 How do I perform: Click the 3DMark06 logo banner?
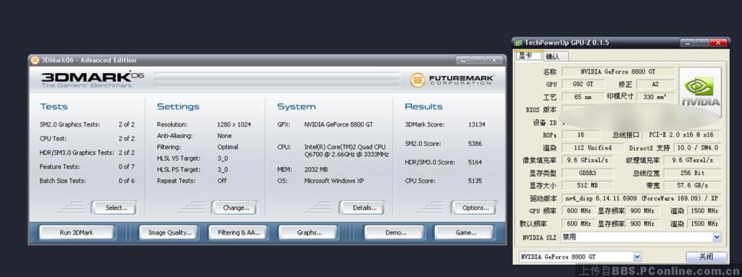pos(93,80)
